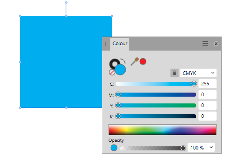Click the Cyan slider knob

point(194,84)
